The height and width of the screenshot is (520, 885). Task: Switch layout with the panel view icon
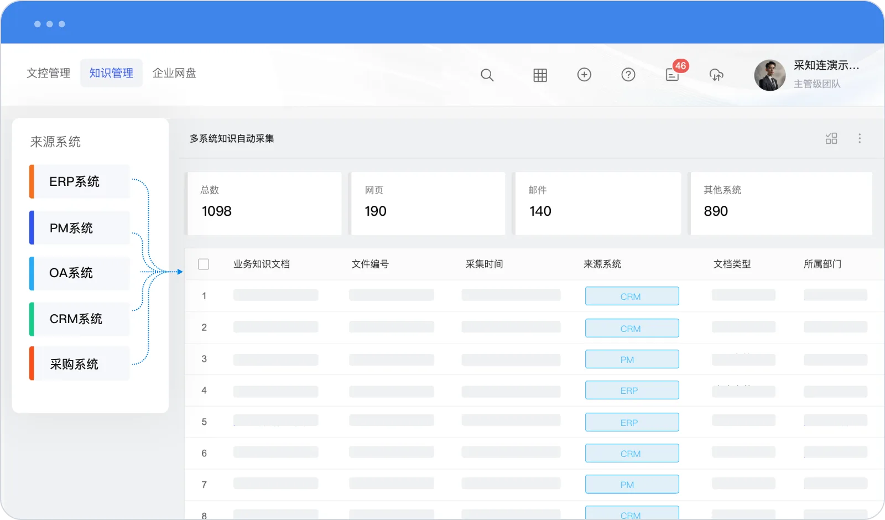click(x=831, y=138)
